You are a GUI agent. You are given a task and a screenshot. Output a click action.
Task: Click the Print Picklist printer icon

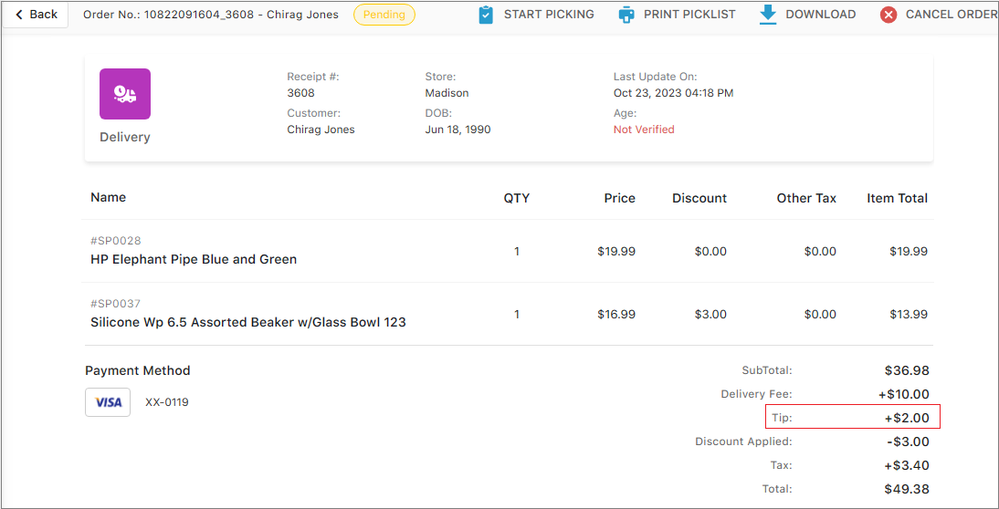click(x=626, y=15)
